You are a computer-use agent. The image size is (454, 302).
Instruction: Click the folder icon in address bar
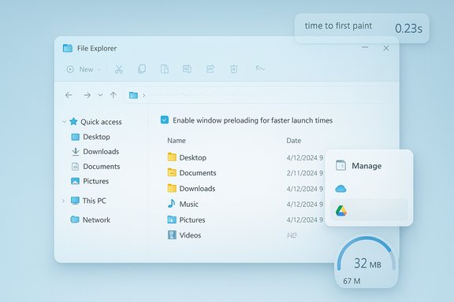click(133, 95)
